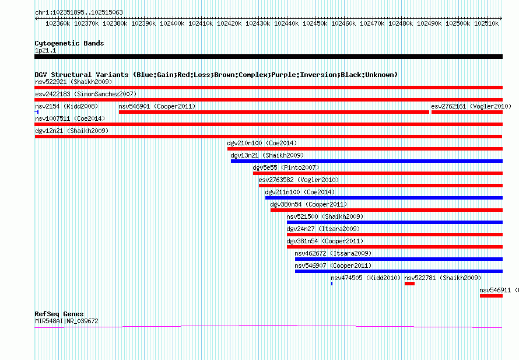Image resolution: width=519 pixels, height=360 pixels.
Task: Open the dgv381n54 (Cooper2011) label
Action: [x=325, y=241]
